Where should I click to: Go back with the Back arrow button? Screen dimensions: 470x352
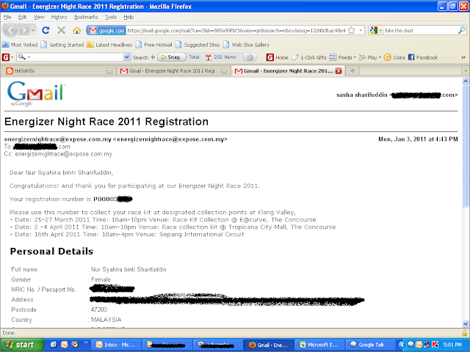(10, 30)
